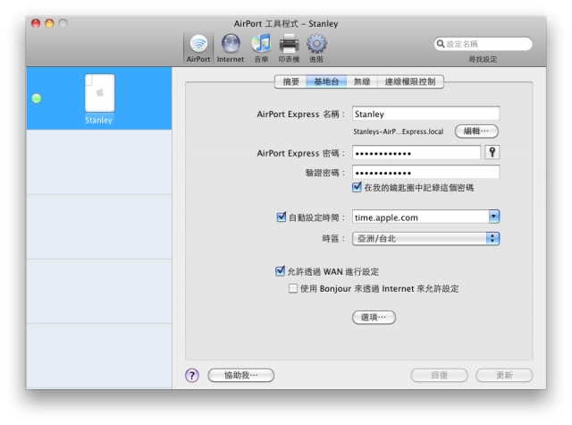Toggle remember password in keychain checkbox
572x425 pixels.
pos(357,187)
